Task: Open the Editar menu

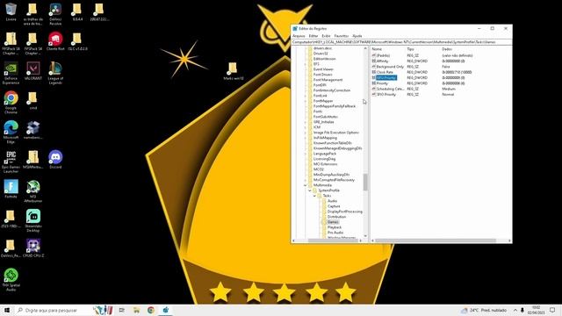Action: [313, 36]
